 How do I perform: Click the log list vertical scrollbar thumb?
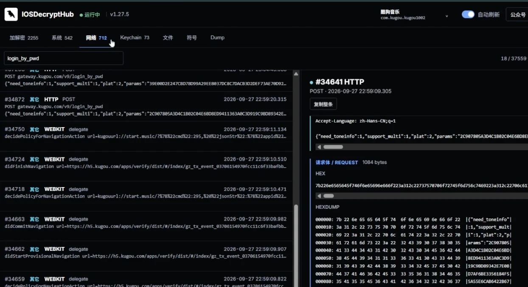(x=296, y=245)
